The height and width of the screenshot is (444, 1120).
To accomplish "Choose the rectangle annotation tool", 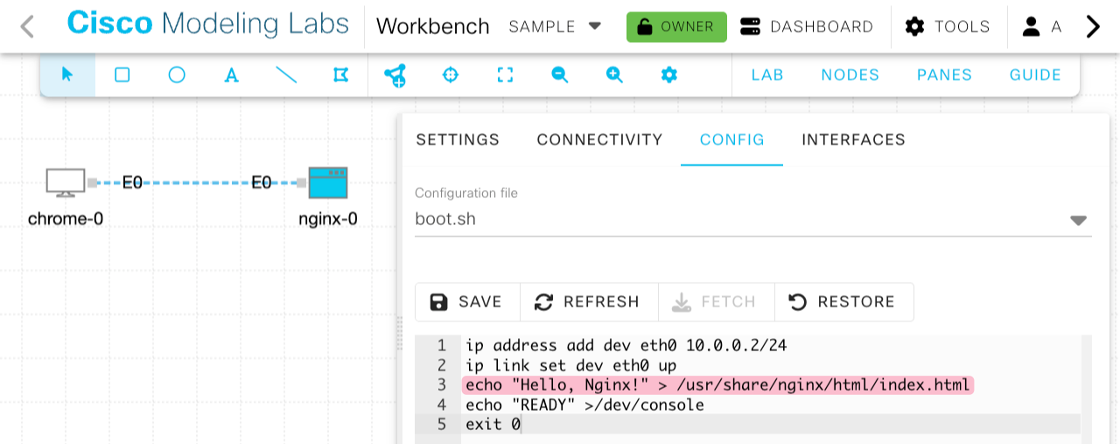I will [122, 74].
